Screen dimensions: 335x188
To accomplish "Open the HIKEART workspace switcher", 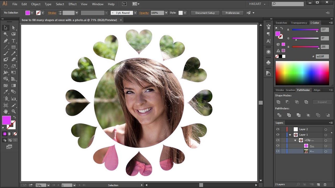I will 257,4.
